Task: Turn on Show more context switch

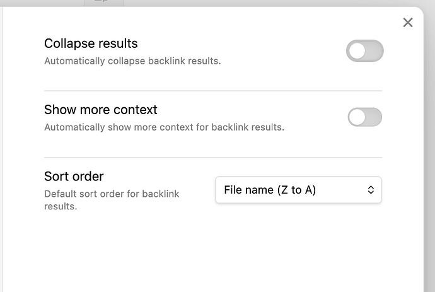Action: (x=365, y=117)
